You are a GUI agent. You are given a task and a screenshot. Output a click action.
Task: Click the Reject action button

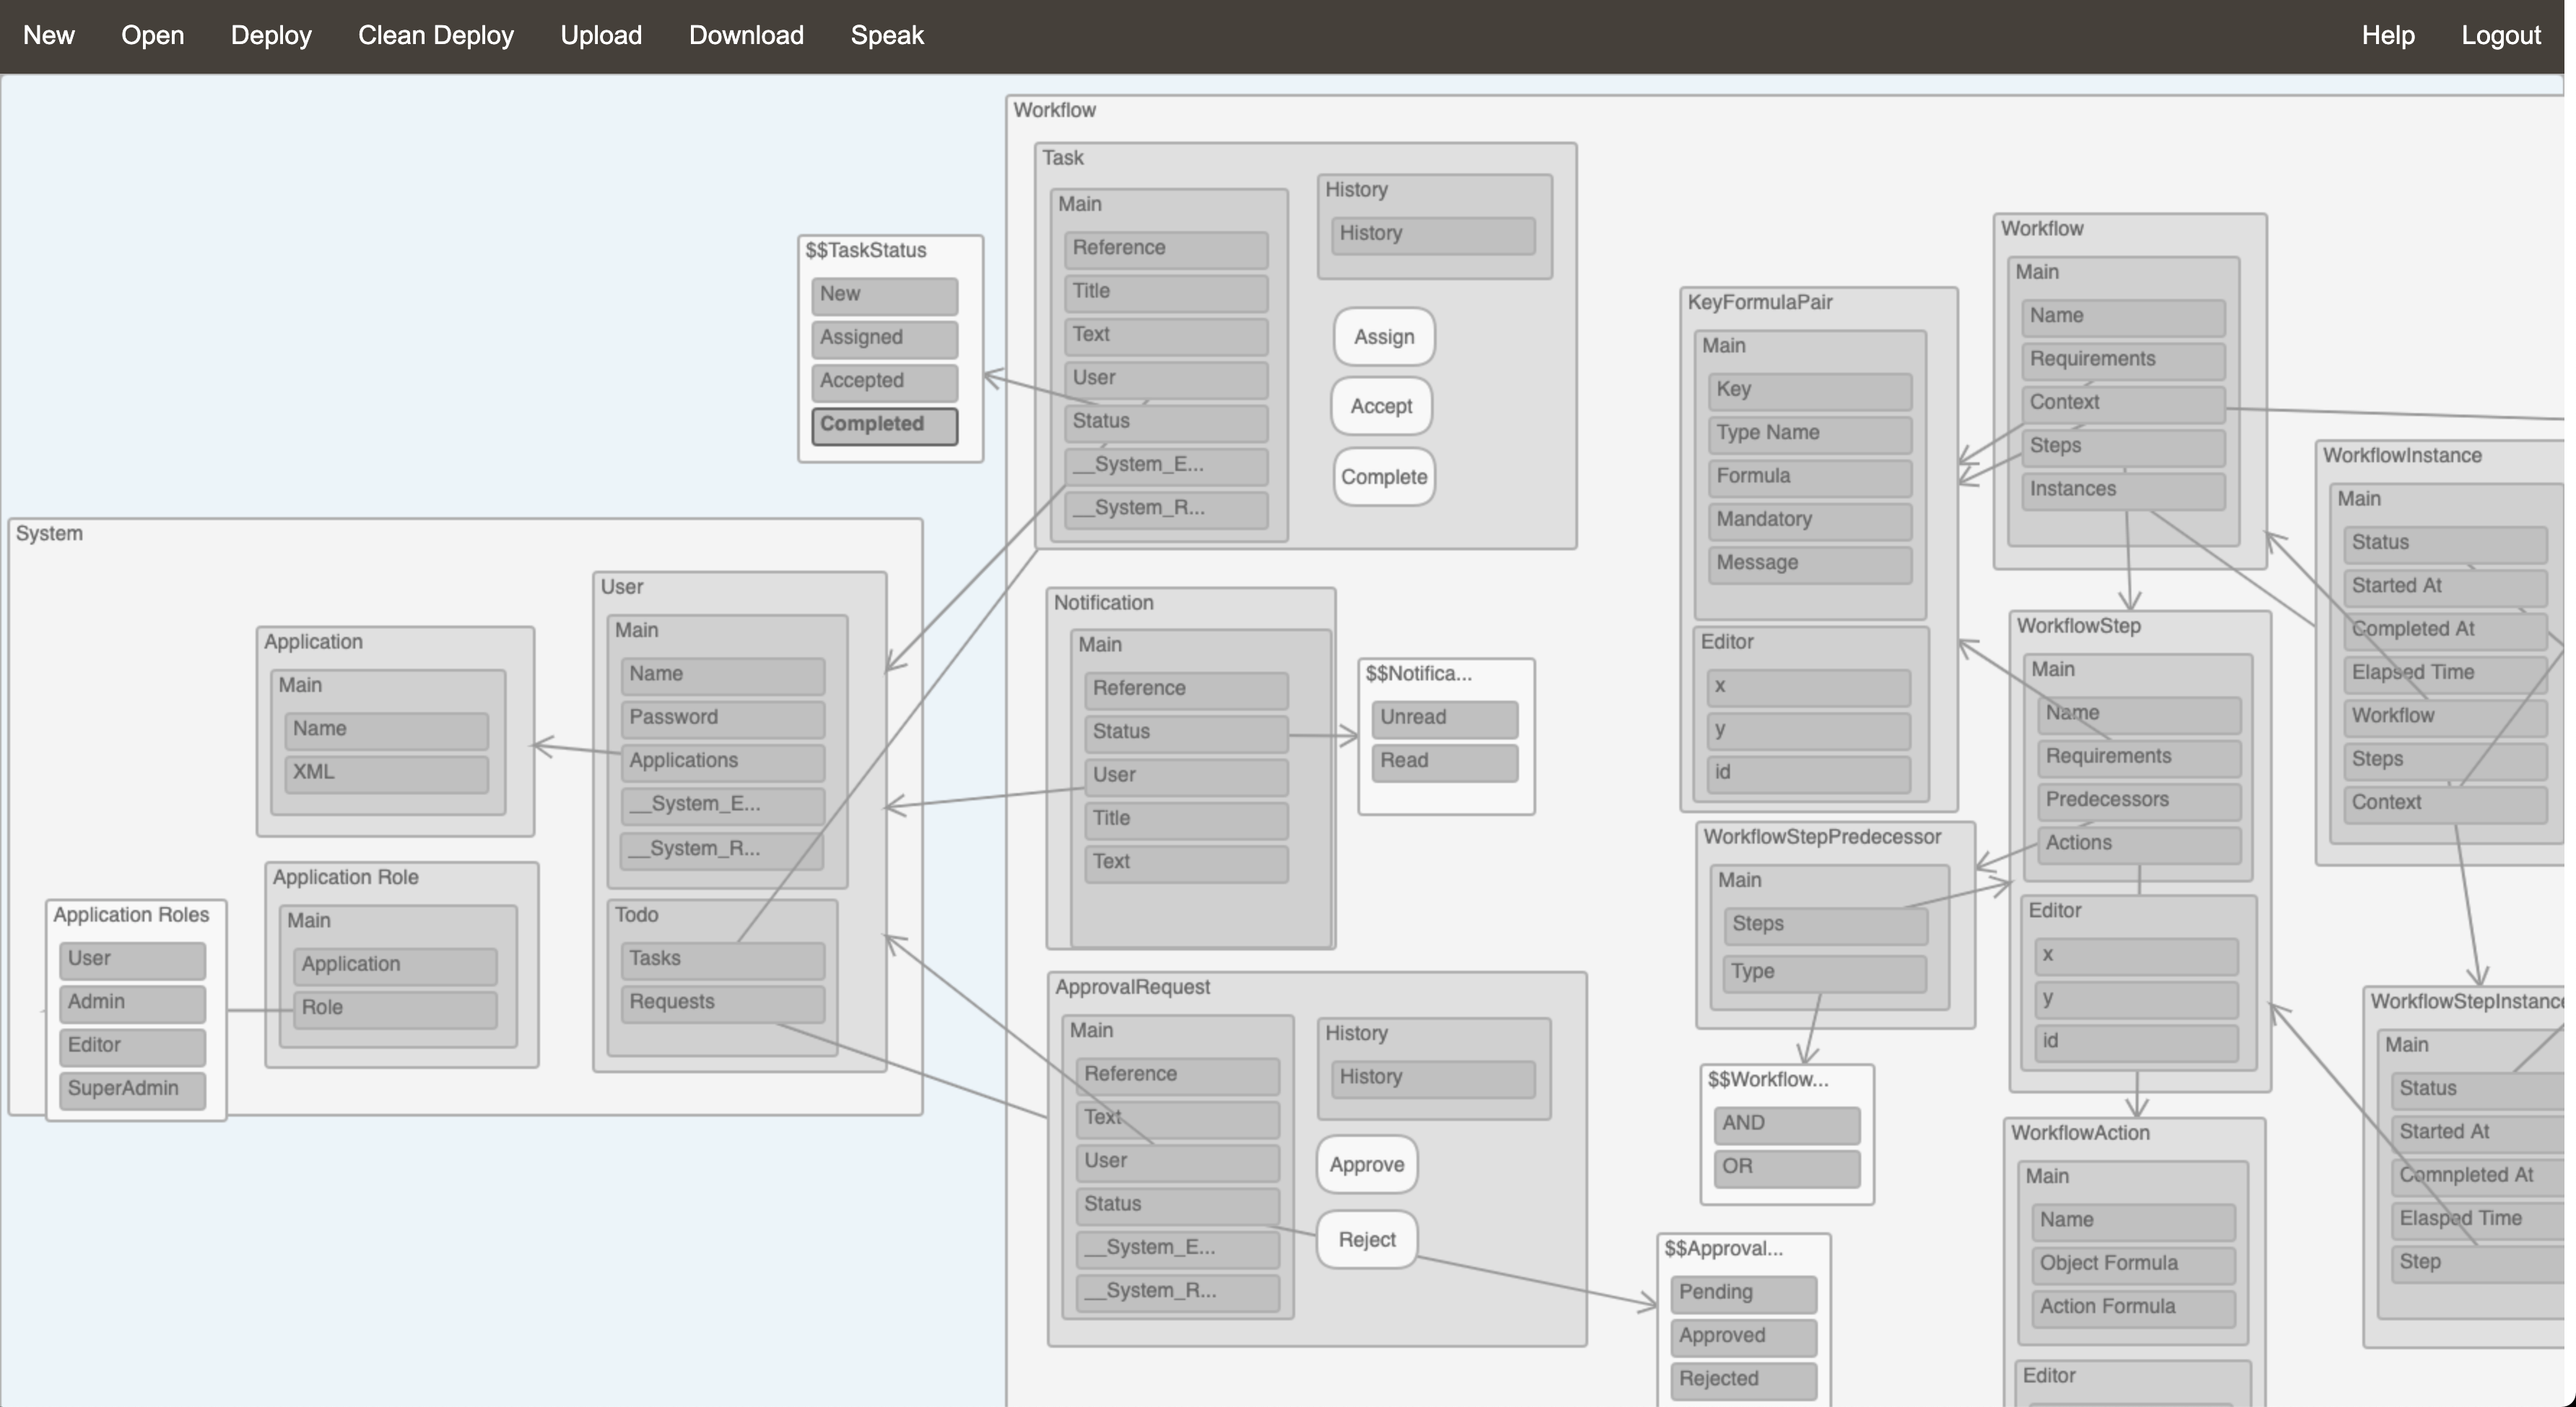[x=1366, y=1239]
